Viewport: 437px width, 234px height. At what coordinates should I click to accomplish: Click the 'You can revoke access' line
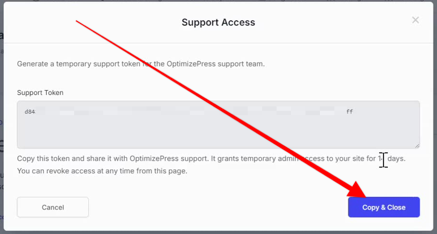coord(102,171)
